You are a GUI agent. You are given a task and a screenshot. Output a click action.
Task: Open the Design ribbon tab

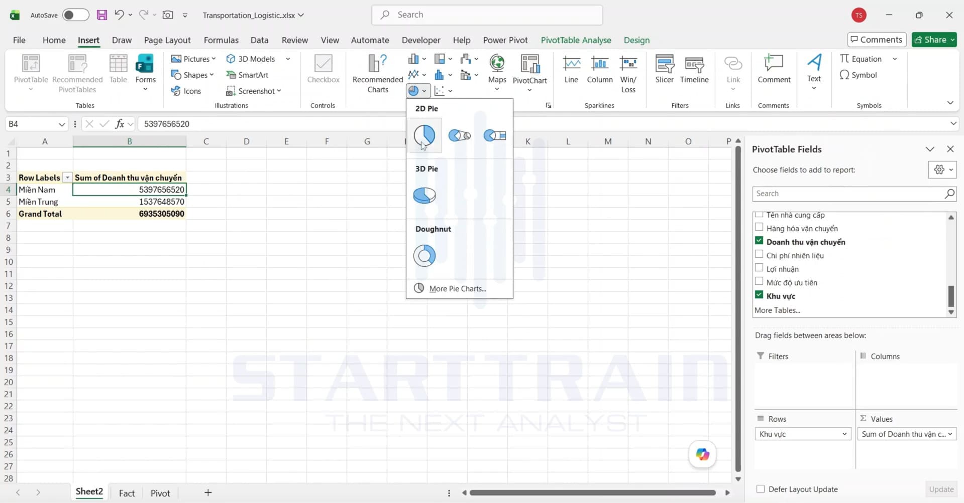636,40
